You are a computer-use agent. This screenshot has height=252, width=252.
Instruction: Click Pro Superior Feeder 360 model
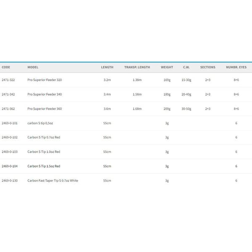click(45, 109)
